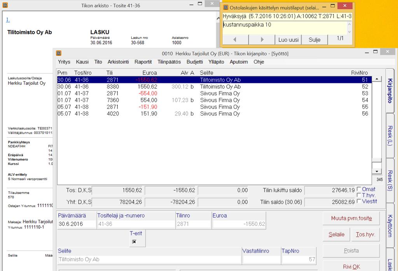This screenshot has height=271, width=398.
Task: Click the Tilin saldo value 25082,69
Action: (x=330, y=202)
